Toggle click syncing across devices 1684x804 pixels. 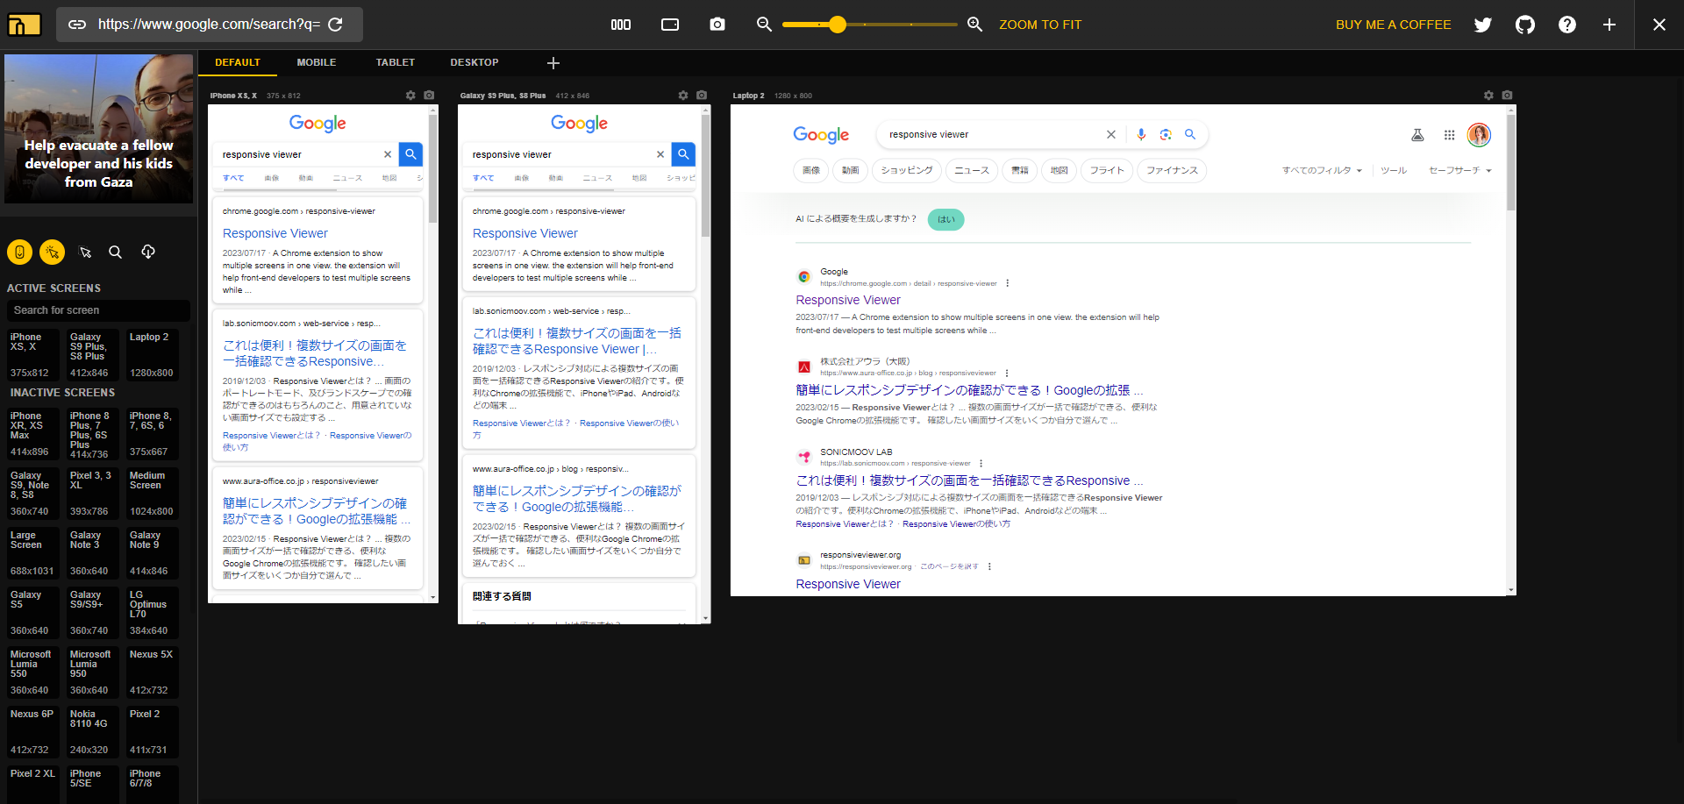[x=52, y=252]
